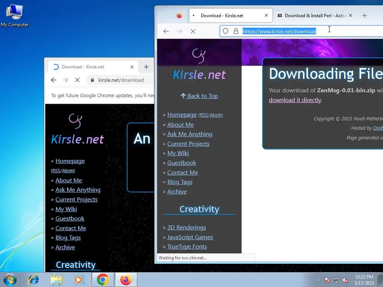Open My Wiki in Firefox sidebar
Viewport: 383px width, 287px height.
coord(178,153)
